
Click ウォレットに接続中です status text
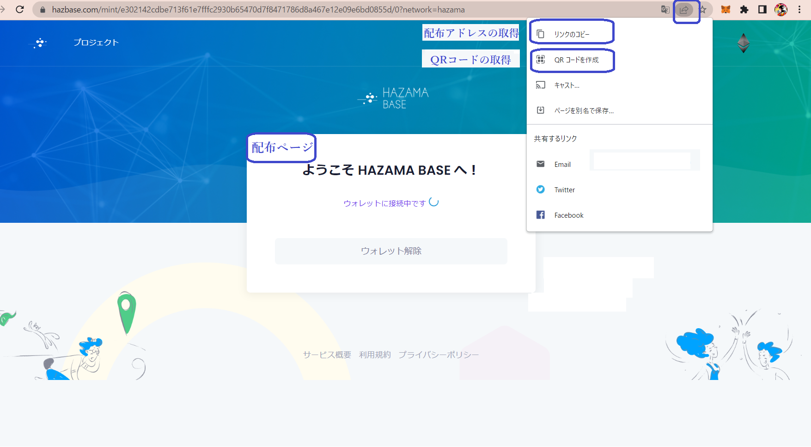[x=384, y=203]
